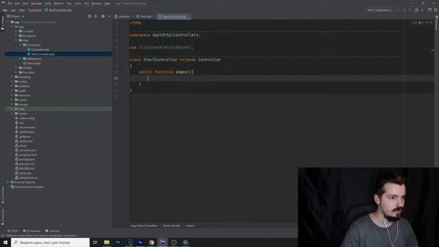Collapse the Http folder in tree
This screenshot has height=247, width=439.
tap(16, 40)
